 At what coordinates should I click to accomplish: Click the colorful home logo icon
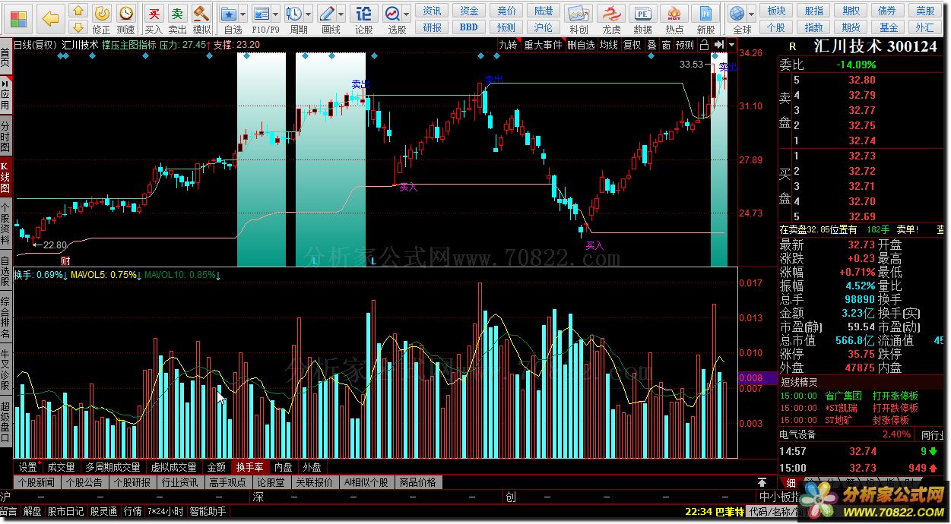[x=17, y=18]
